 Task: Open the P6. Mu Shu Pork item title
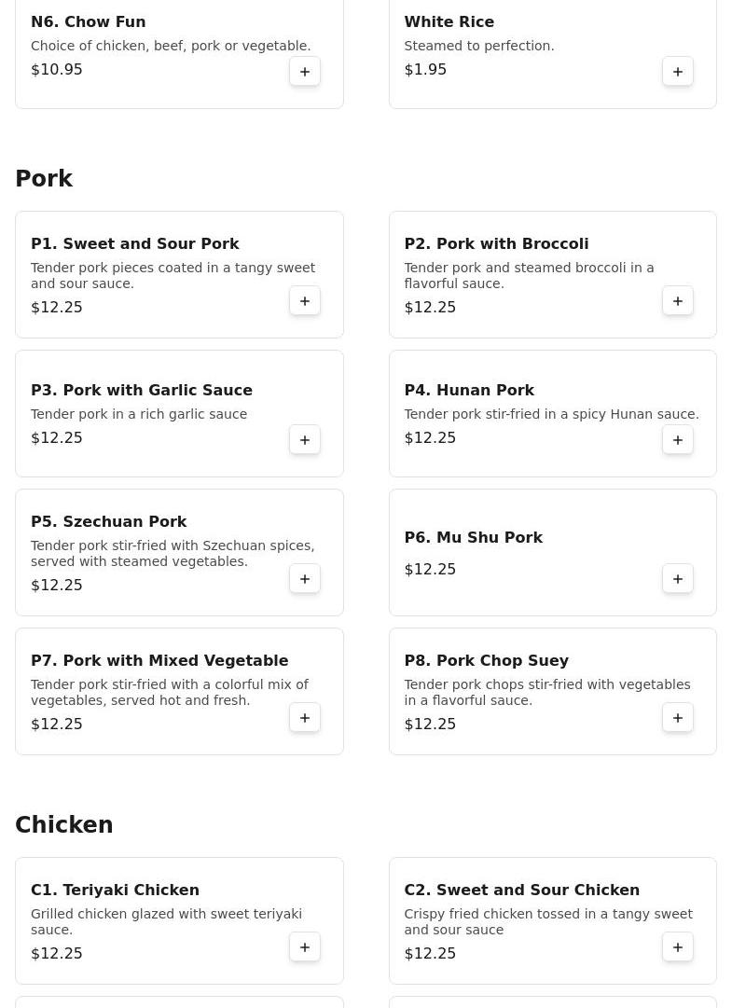tap(473, 538)
